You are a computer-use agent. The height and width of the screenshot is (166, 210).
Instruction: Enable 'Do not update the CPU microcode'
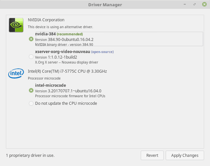[x=31, y=103]
